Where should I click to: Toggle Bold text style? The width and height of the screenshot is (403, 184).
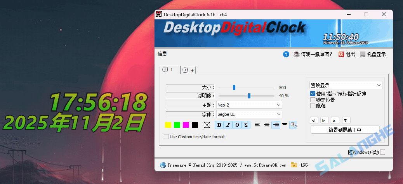click(219, 125)
